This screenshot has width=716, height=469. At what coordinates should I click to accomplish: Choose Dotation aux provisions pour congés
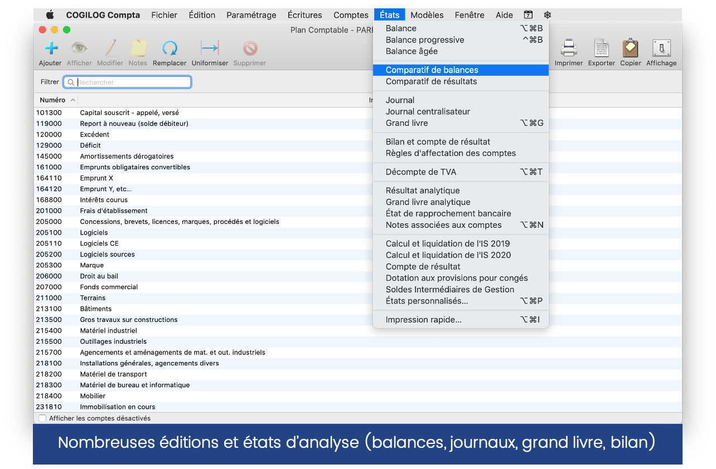coord(461,278)
